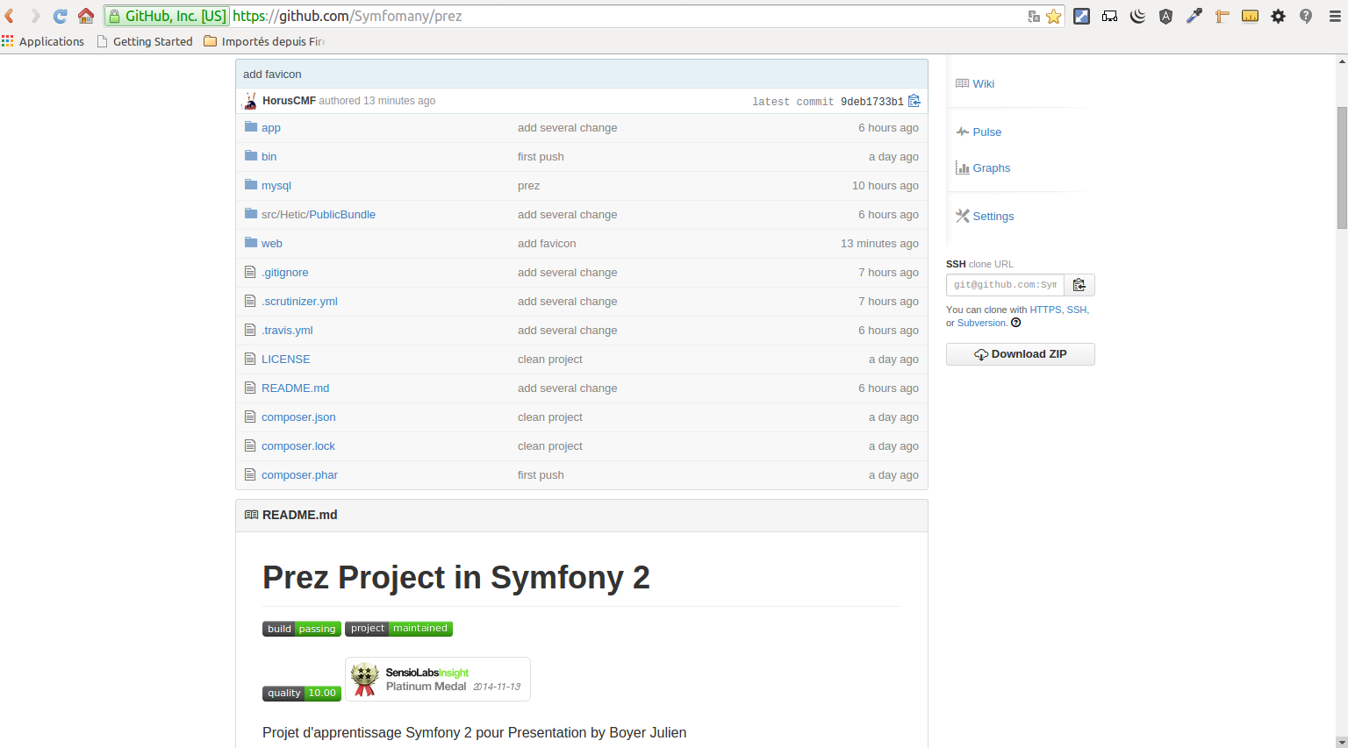Click 'clean project' message on the LICENSE row
This screenshot has width=1348, height=748.
550,359
